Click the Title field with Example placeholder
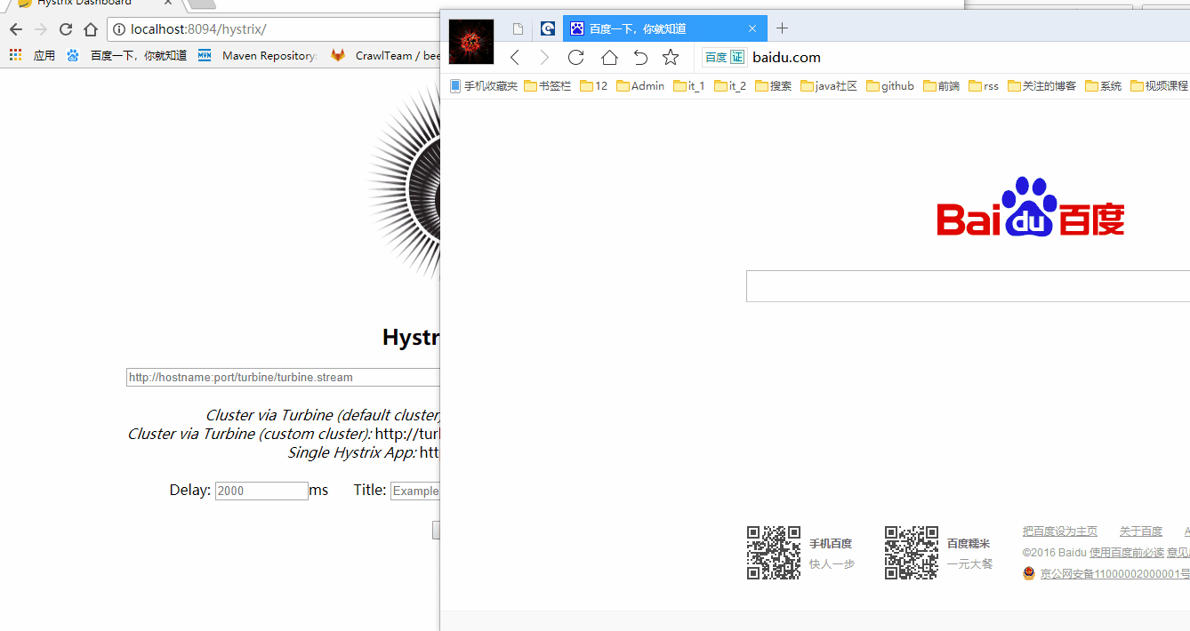 coord(415,491)
